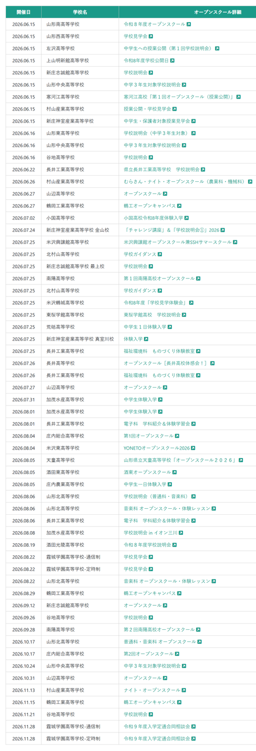Screen dimensions: 256x751
Task: Open 東桜学館高校 学校説明会 link
Action: coord(152,315)
